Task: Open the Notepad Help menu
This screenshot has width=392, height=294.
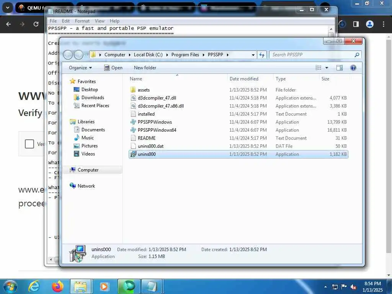Action: point(114,21)
